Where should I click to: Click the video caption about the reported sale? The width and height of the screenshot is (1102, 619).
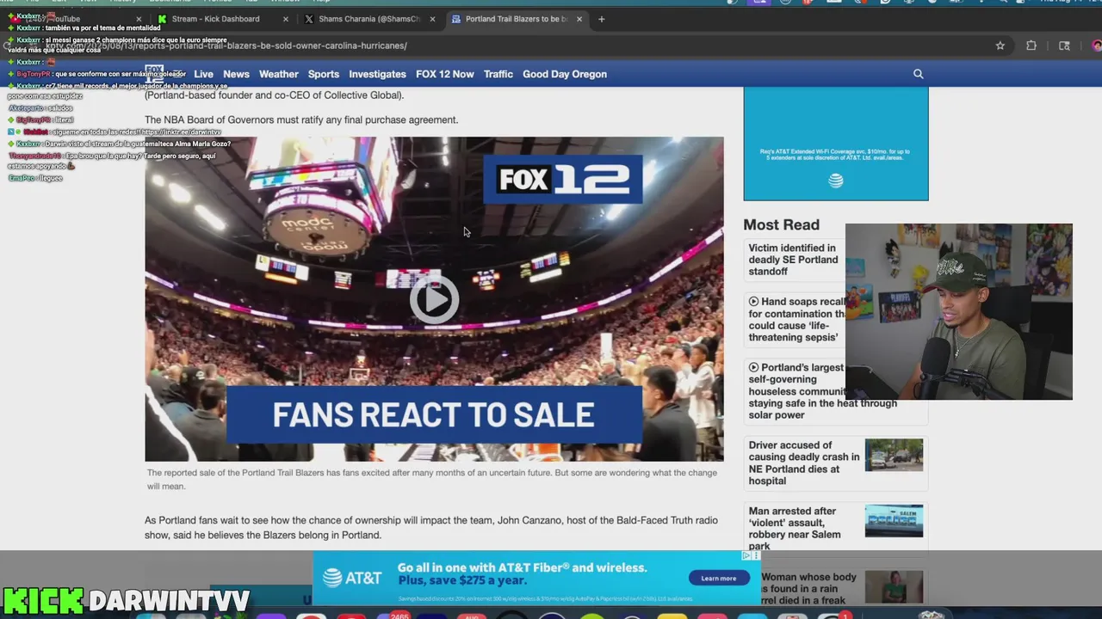point(432,479)
